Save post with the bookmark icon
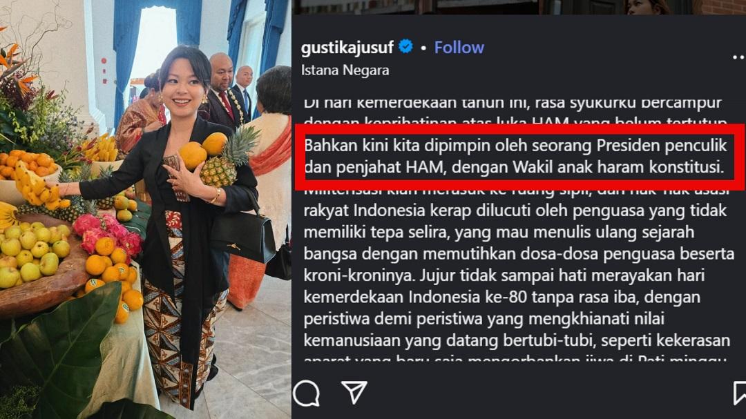This screenshot has height=419, width=746. (739, 393)
